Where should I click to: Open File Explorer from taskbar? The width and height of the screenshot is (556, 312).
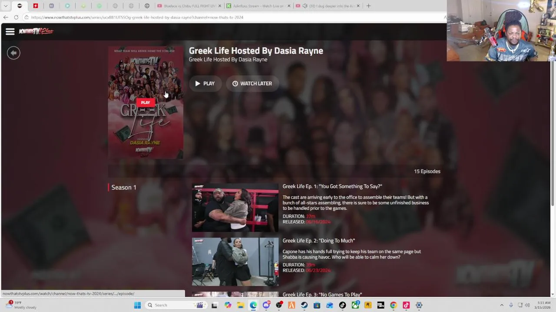pyautogui.click(x=240, y=305)
